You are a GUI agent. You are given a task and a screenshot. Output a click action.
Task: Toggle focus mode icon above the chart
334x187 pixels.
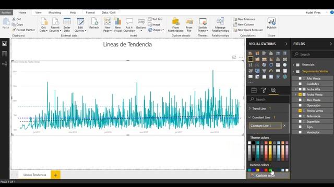click(234, 57)
